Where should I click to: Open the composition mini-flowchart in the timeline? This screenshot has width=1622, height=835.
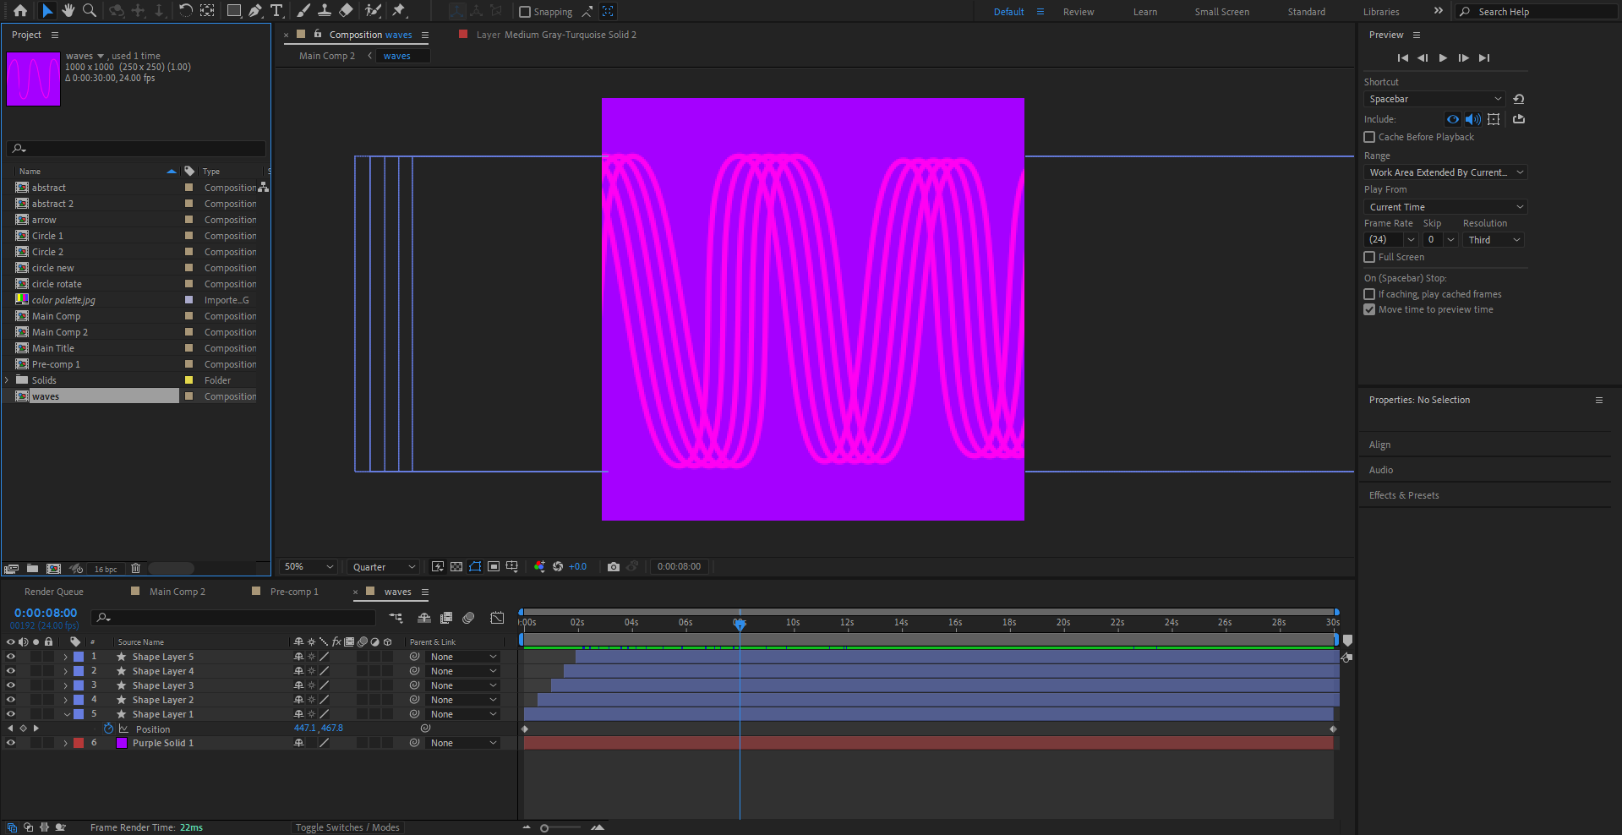[x=396, y=618]
